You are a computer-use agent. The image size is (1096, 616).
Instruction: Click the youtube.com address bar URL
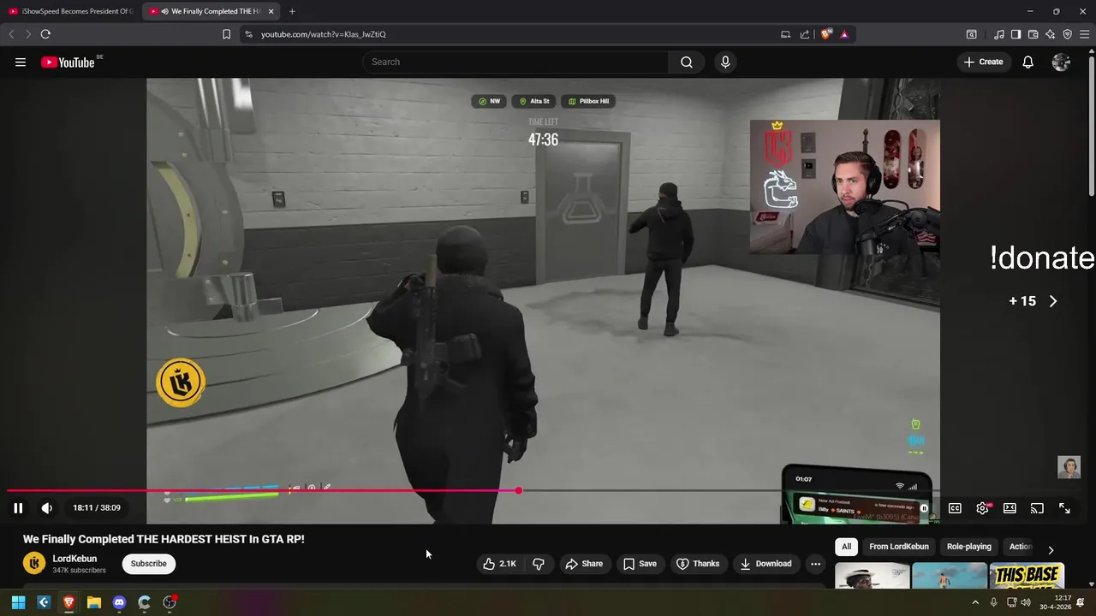[x=323, y=34]
